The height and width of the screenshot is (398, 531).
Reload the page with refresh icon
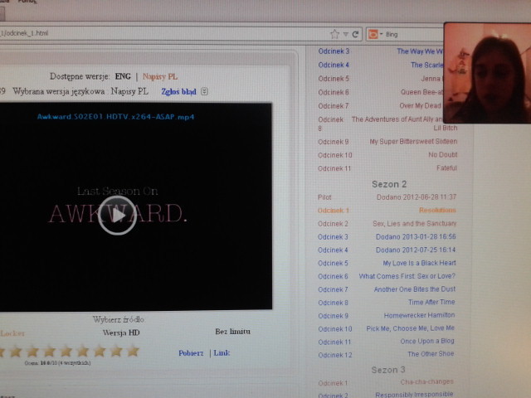coord(355,34)
